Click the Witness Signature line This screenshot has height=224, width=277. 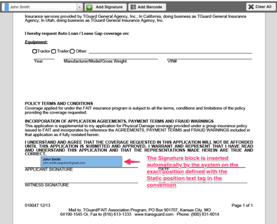click(x=81, y=182)
